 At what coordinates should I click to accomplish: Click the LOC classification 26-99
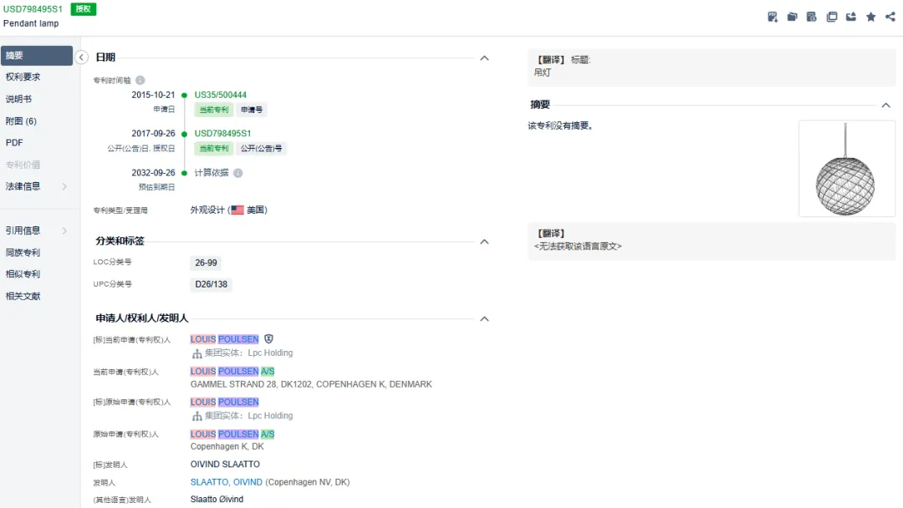pyautogui.click(x=206, y=263)
